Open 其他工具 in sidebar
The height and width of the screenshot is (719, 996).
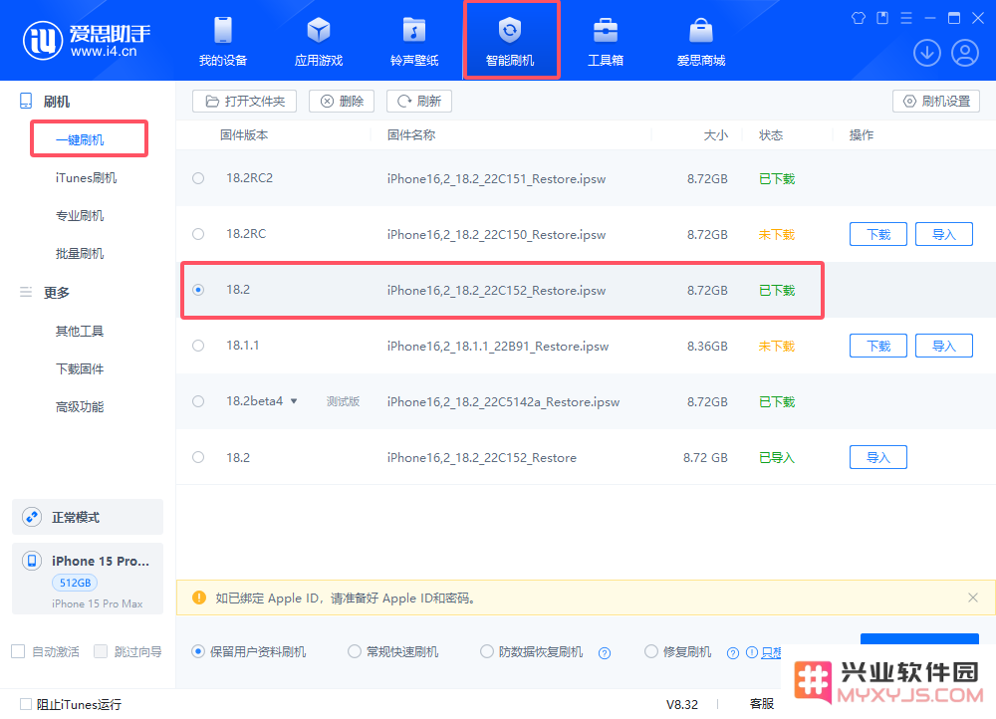pyautogui.click(x=80, y=331)
